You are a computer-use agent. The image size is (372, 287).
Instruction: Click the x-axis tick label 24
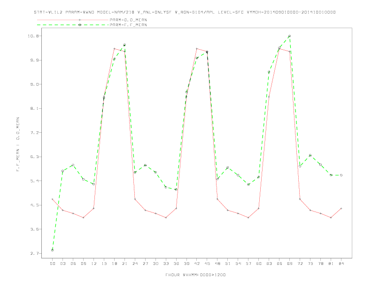[x=135, y=264]
